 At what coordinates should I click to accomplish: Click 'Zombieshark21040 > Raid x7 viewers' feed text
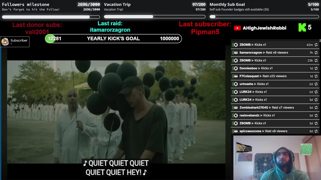pyautogui.click(x=267, y=107)
